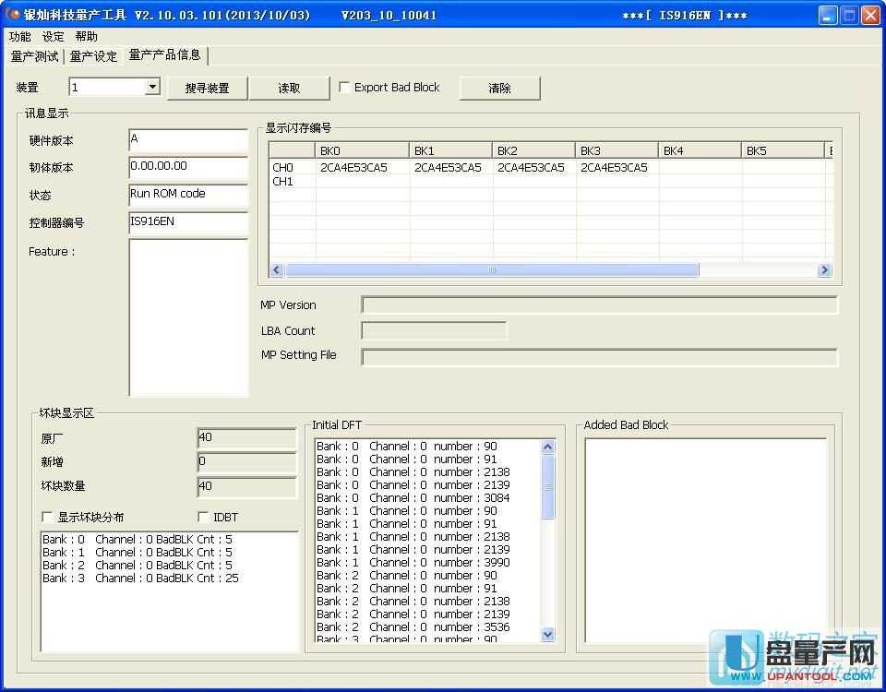Click Initial DFT list scroll up arrow

click(548, 447)
